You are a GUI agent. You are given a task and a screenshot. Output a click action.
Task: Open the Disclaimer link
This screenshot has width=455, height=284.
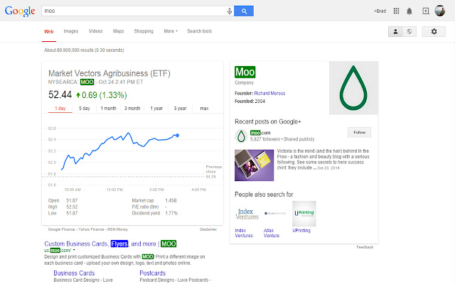tap(208, 229)
